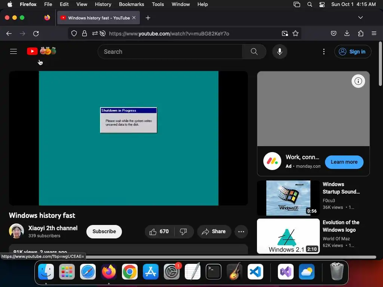
Task: Open the Bookmarks menu
Action: coord(131,4)
